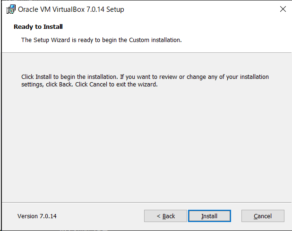Click empty title bar space beside the title
292x231 pixels.
201,9
